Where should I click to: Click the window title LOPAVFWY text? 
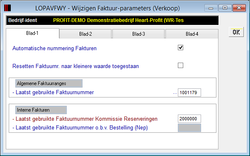tap(51, 8)
